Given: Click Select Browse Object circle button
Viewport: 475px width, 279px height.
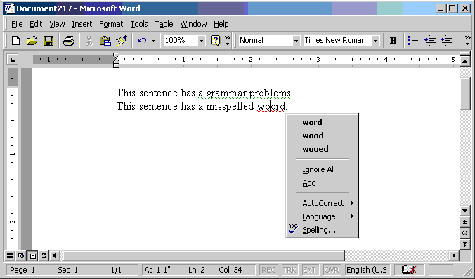Looking at the screenshot, I should (x=464, y=233).
